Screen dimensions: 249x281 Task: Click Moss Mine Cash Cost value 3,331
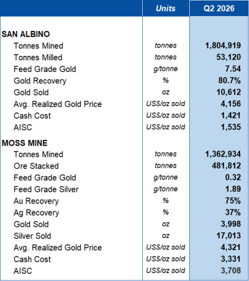click(231, 259)
